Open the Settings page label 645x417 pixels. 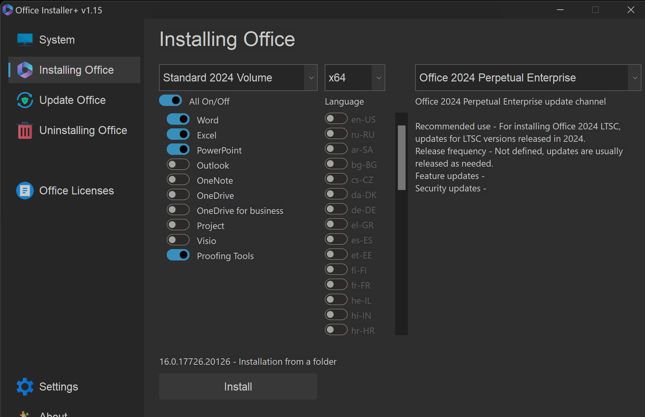point(59,386)
